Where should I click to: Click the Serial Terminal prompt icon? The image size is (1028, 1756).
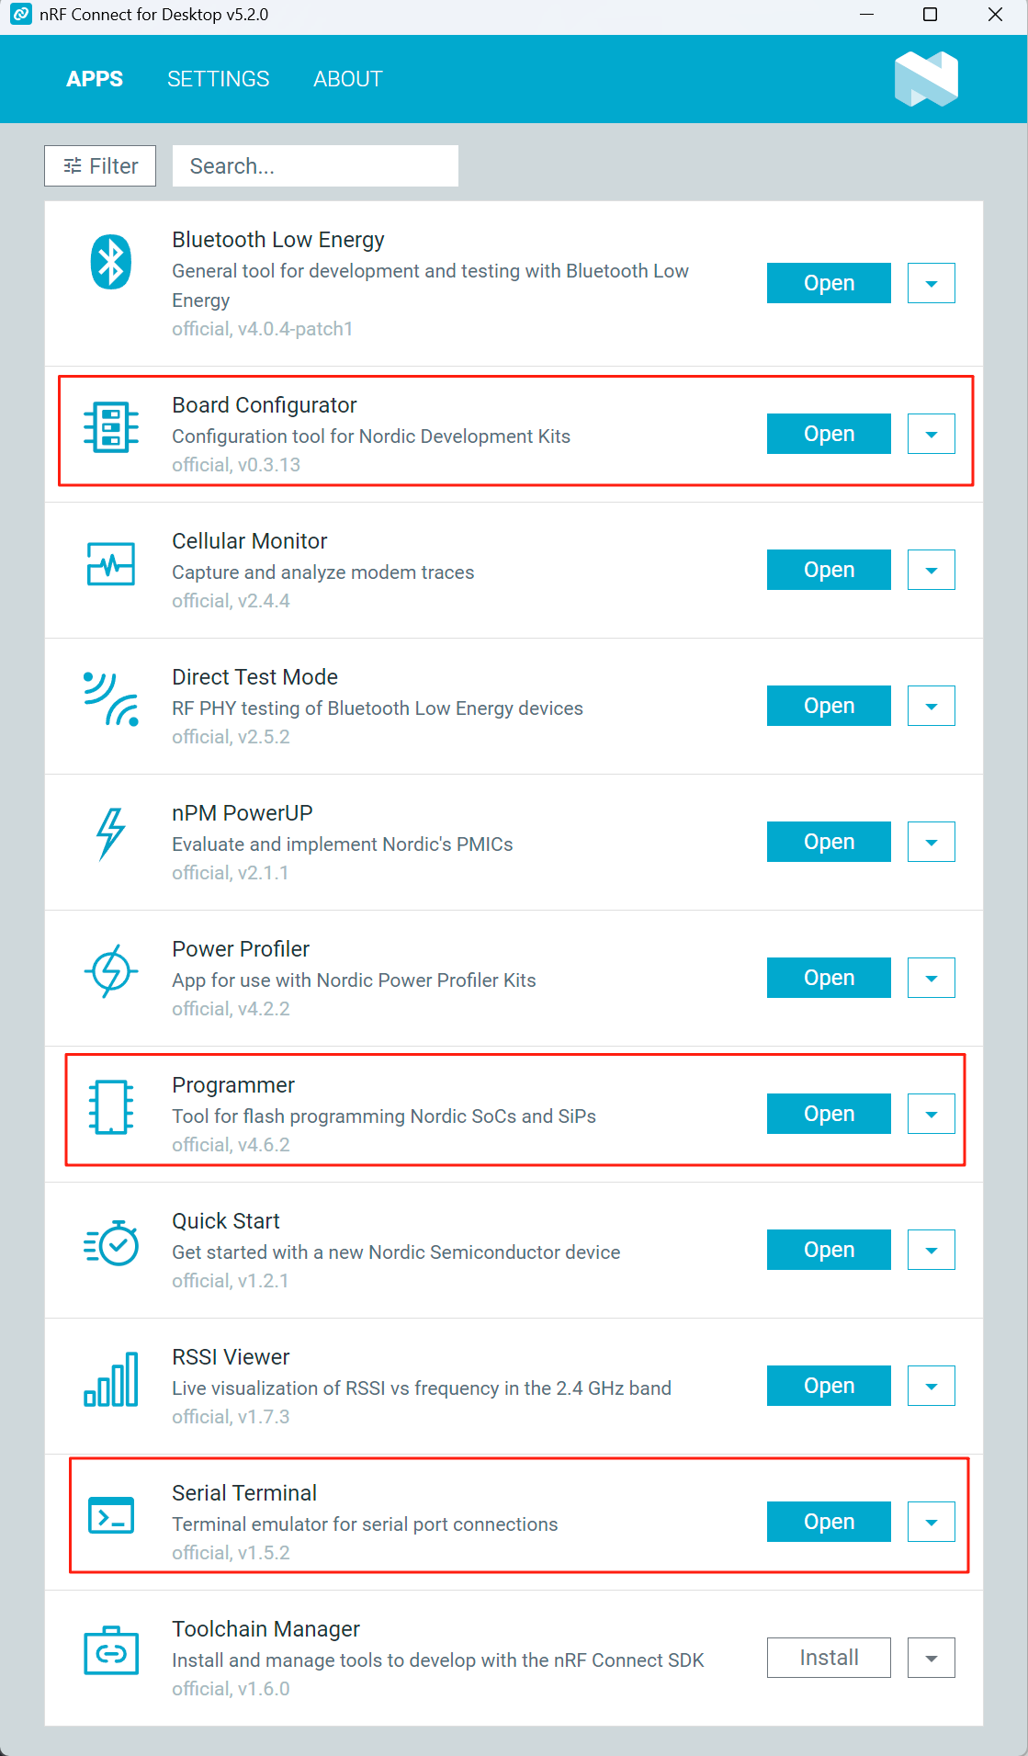click(x=111, y=1515)
